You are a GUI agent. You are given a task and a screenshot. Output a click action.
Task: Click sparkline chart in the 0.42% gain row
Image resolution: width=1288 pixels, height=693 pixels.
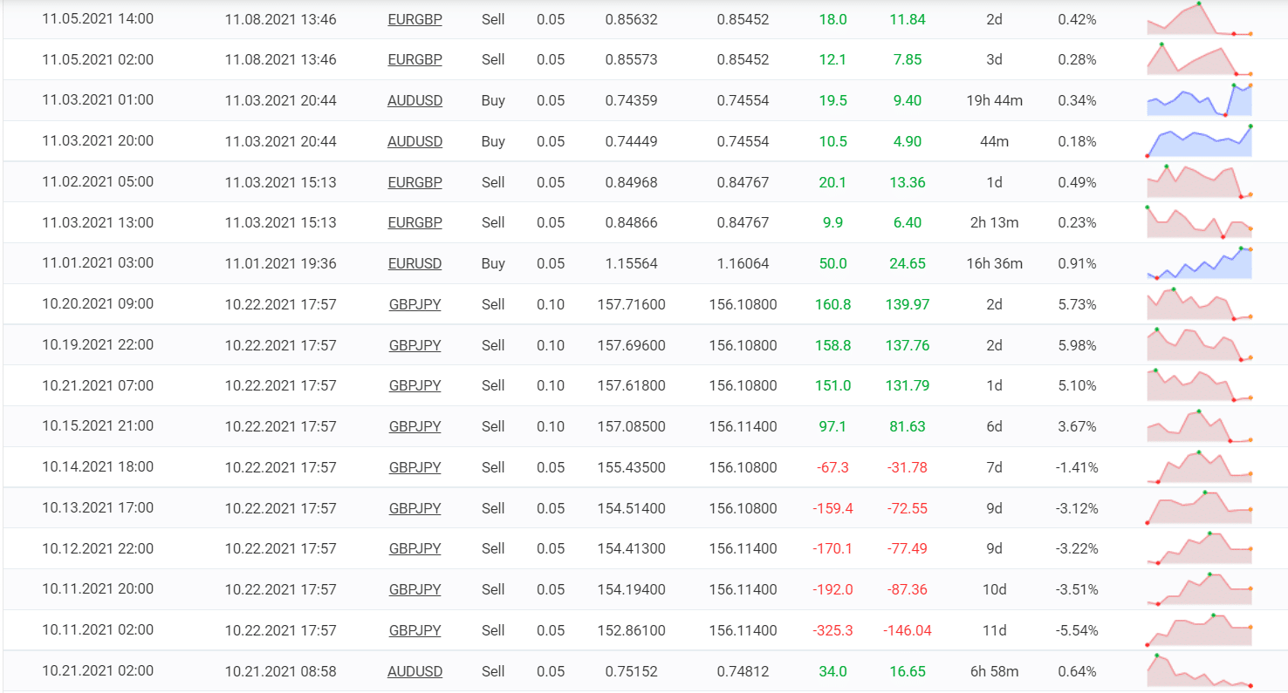[1199, 19]
